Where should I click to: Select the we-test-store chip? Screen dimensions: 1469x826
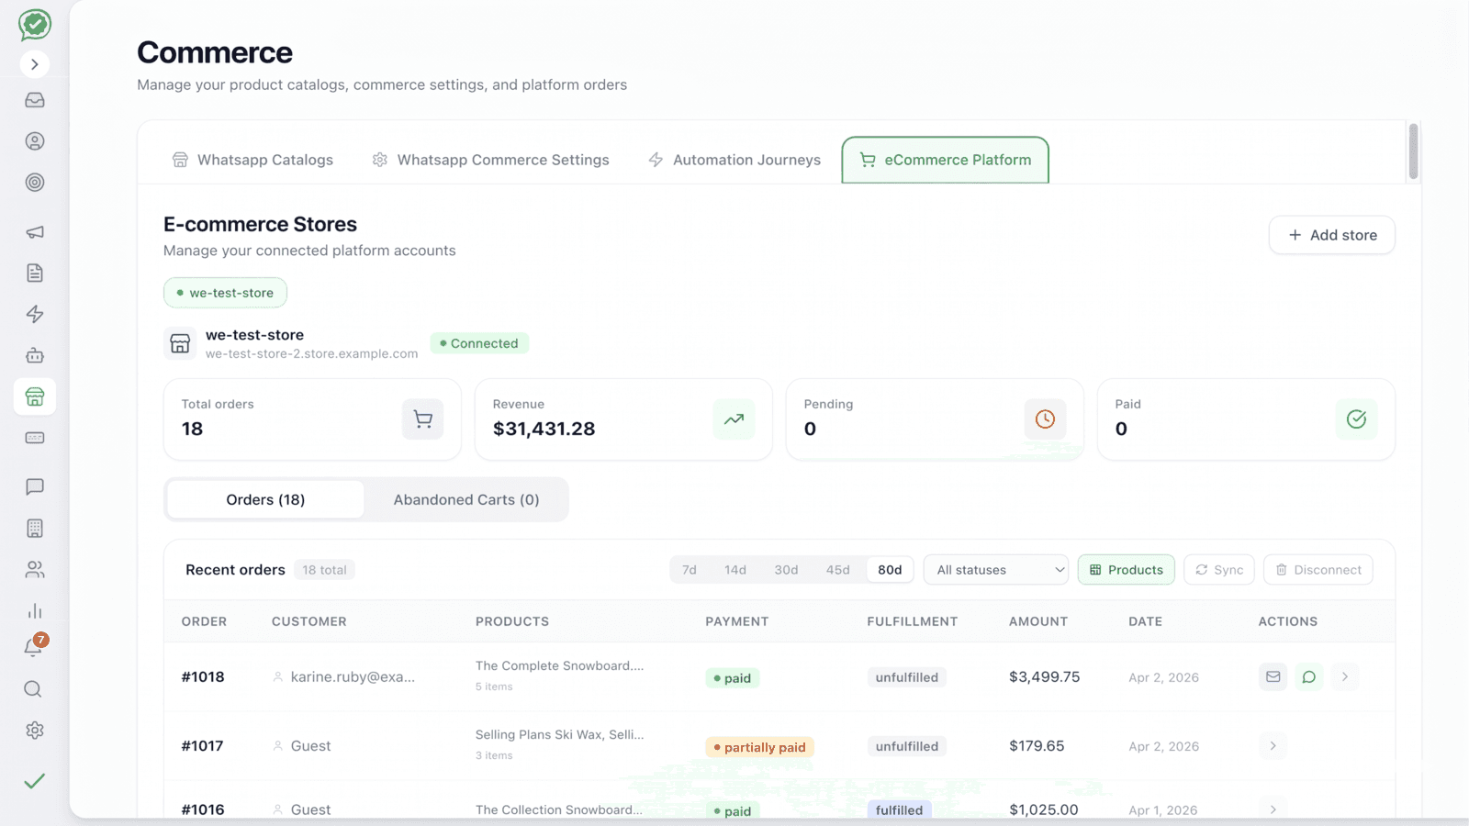coord(225,293)
